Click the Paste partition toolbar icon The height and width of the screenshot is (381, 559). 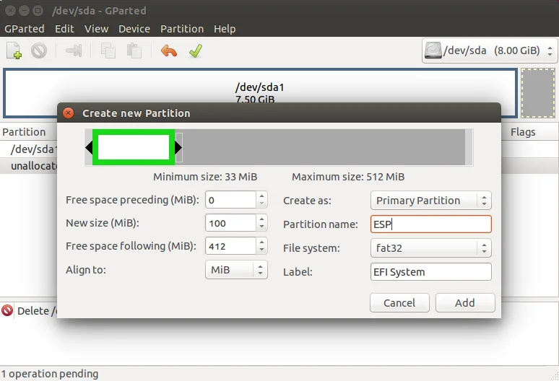click(x=134, y=51)
